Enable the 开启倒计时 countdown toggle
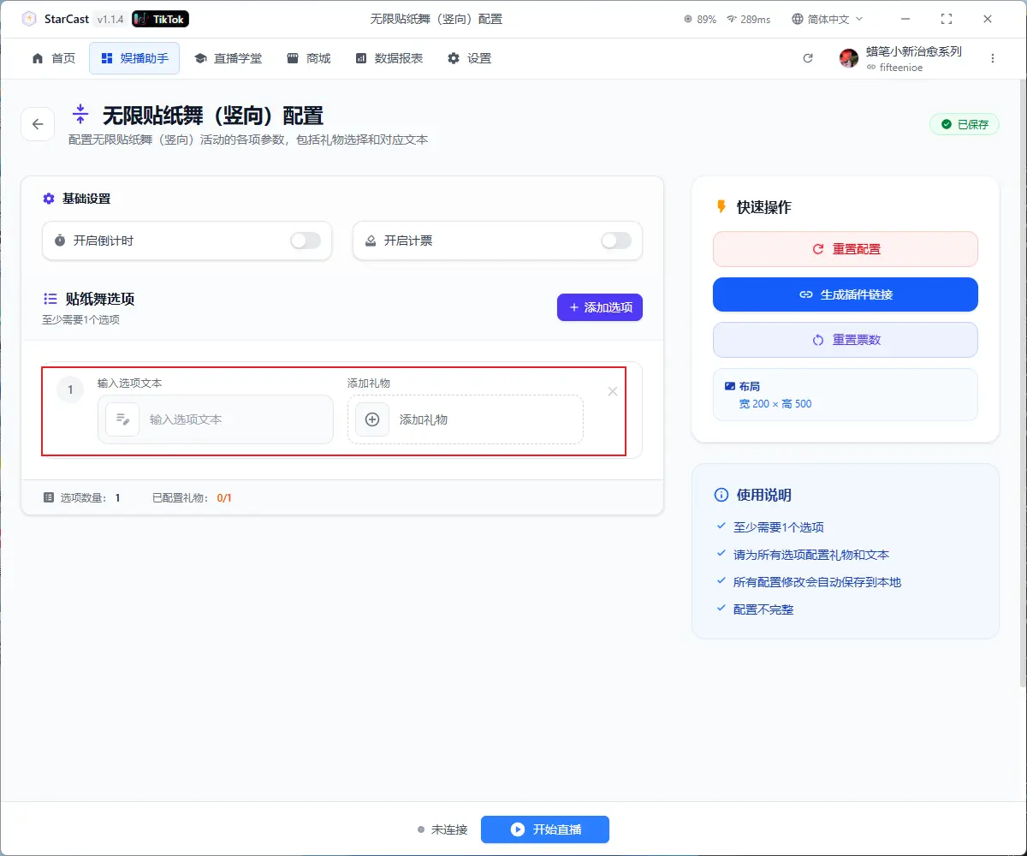This screenshot has width=1027, height=856. [x=306, y=241]
